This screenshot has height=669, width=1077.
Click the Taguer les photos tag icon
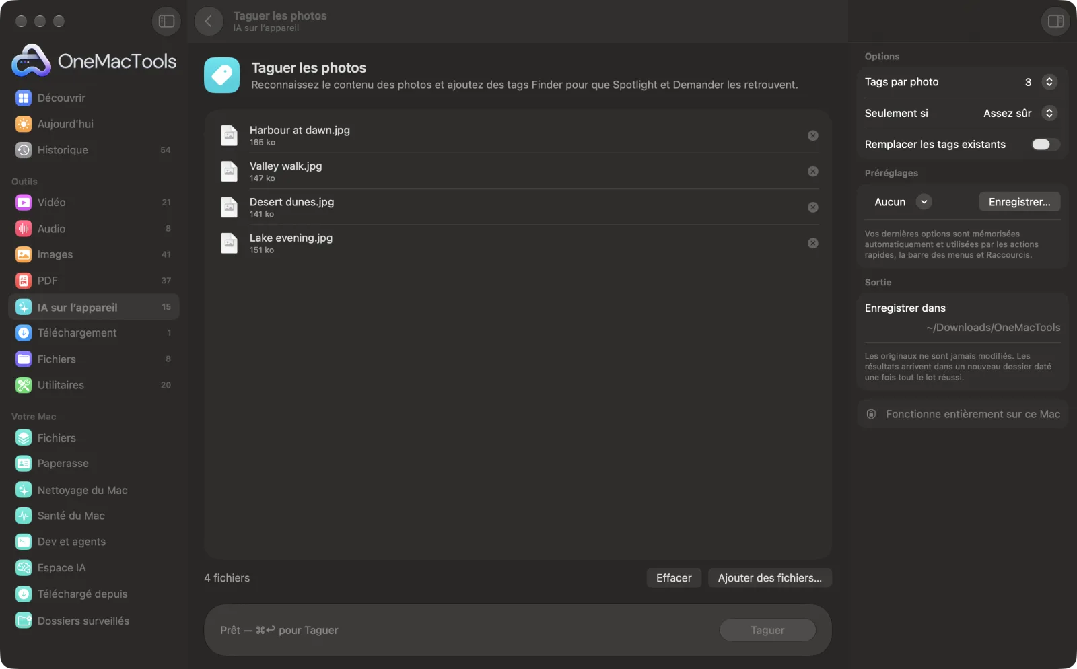(x=222, y=75)
